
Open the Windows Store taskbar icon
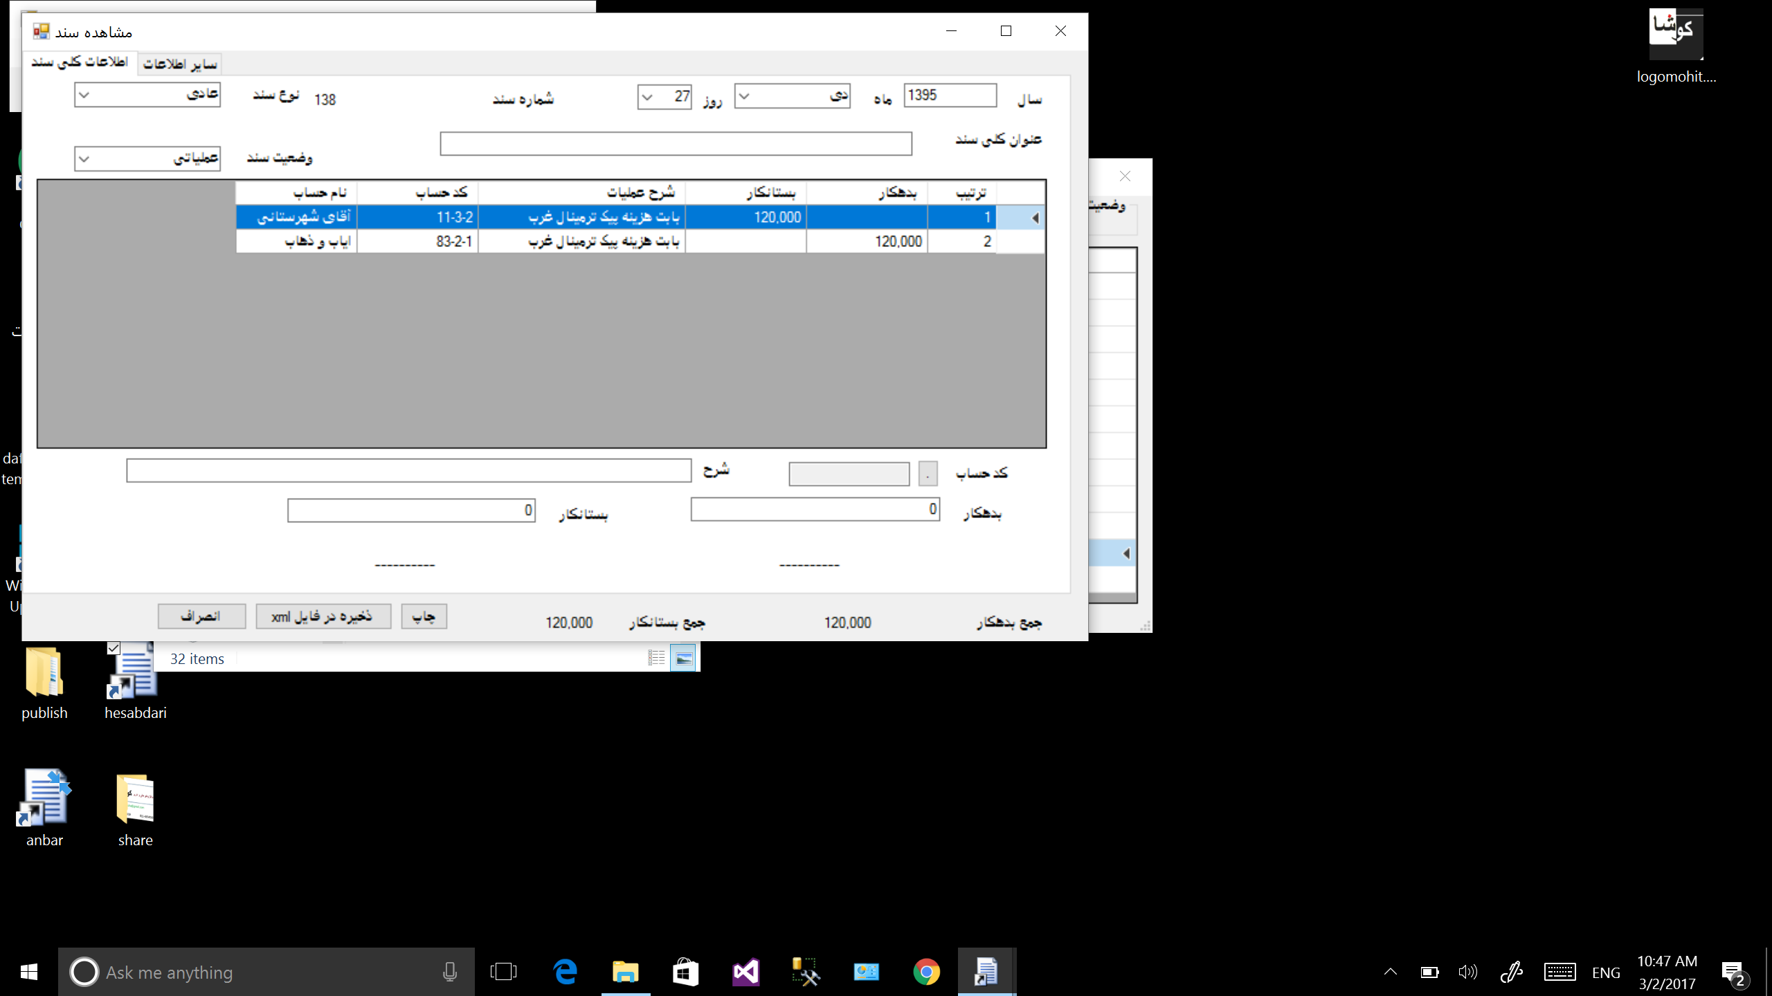pos(685,972)
